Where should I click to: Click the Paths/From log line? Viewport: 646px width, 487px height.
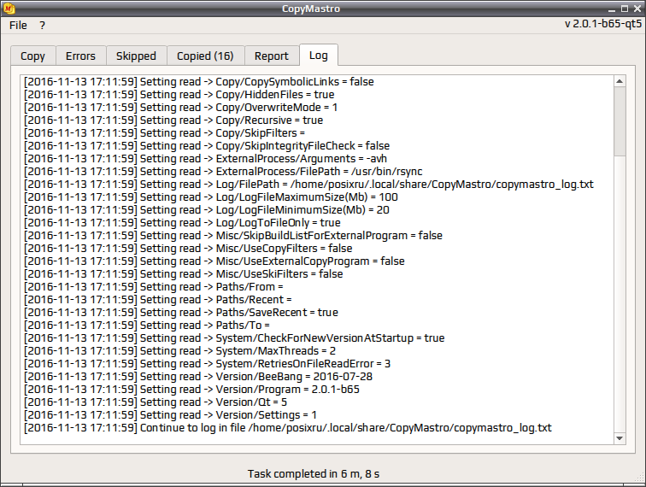click(154, 286)
